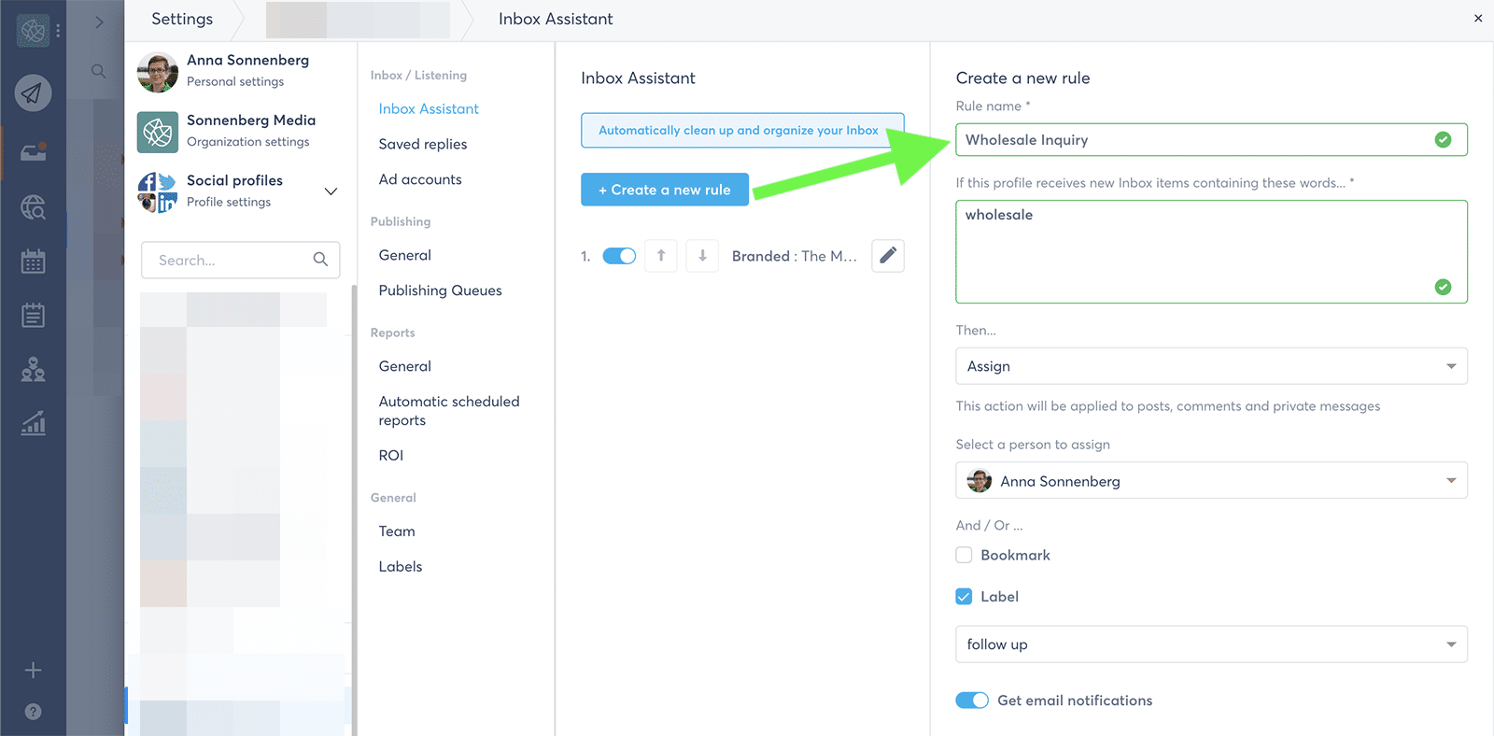Click Automatically clean up and organize banner

pyautogui.click(x=742, y=130)
